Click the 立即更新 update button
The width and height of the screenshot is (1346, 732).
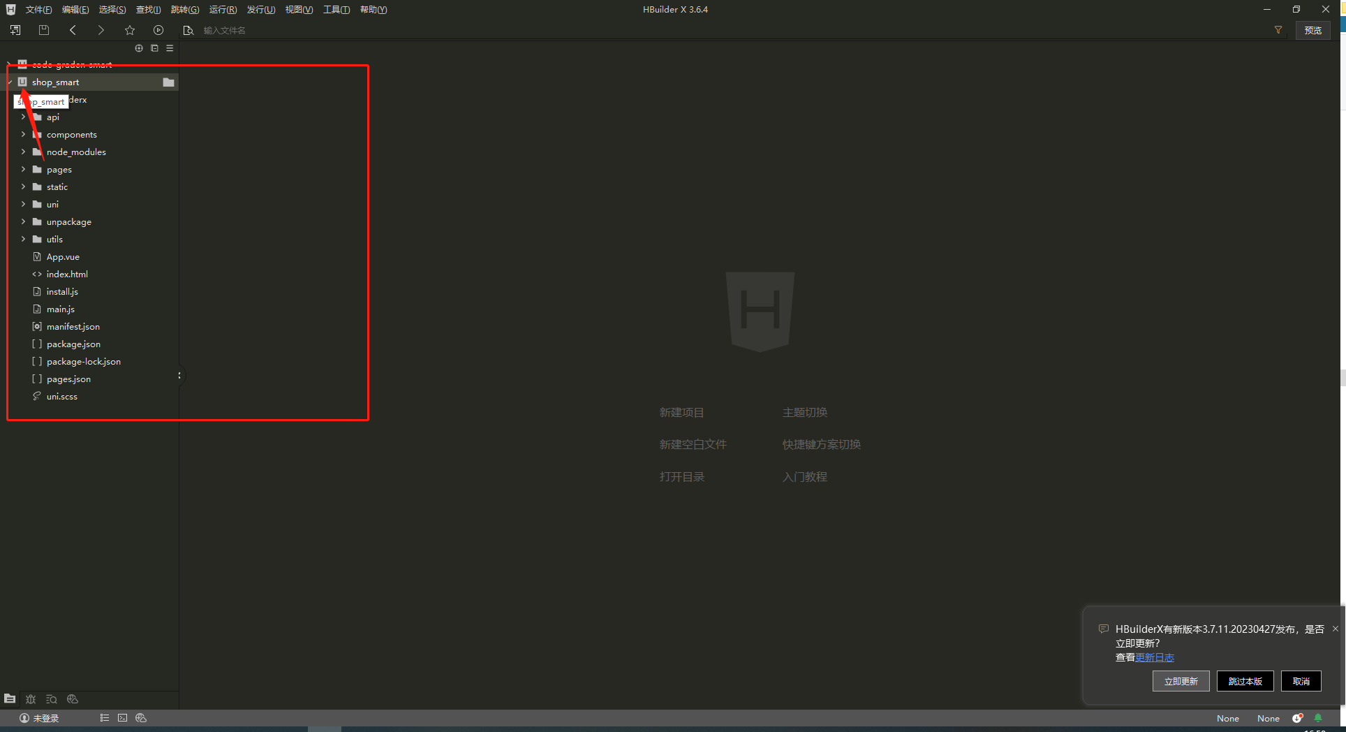[x=1181, y=681]
